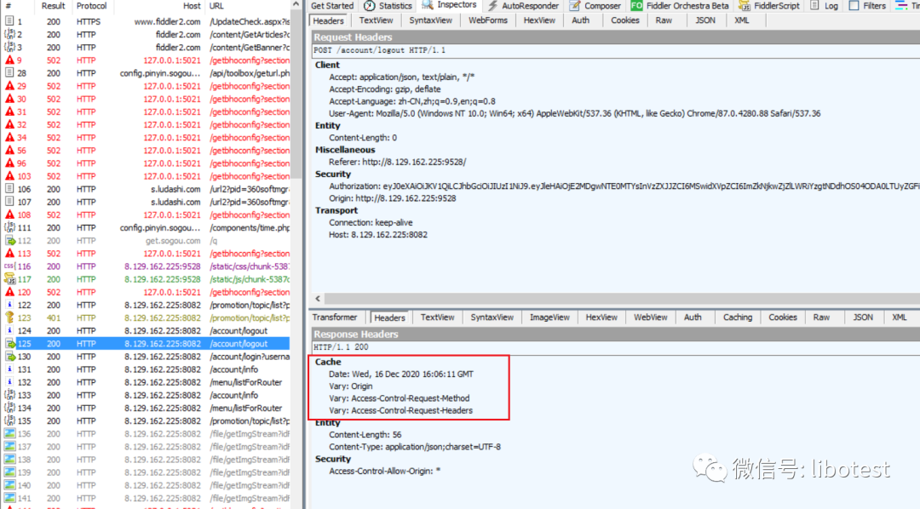Select response TextView tab
This screenshot has width=920, height=509.
437,317
